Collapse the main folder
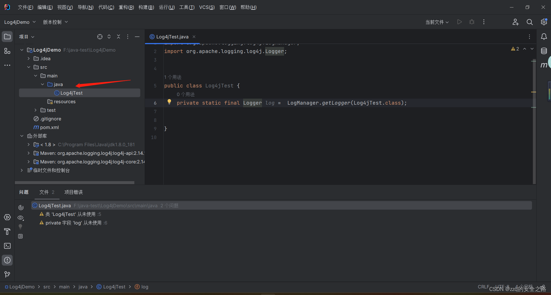 35,76
